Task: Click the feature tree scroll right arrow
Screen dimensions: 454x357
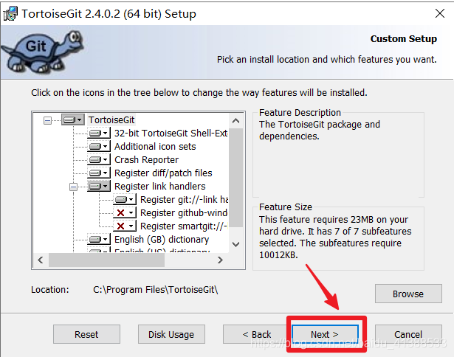Action: pos(220,260)
